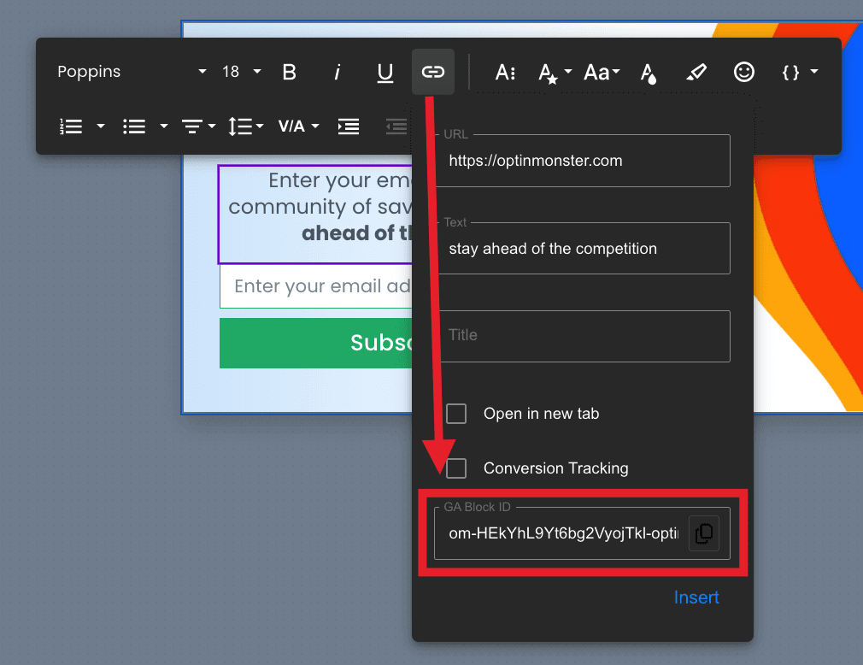This screenshot has height=665, width=863.
Task: Apply italic styling to the text
Action: (x=337, y=72)
